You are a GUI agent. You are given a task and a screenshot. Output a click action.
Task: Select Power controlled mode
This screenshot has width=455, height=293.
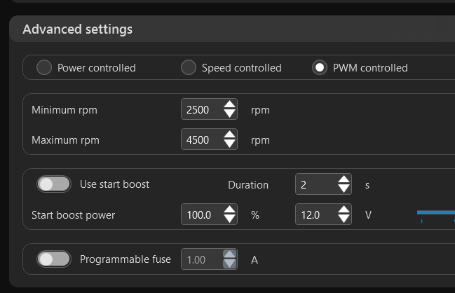tap(44, 68)
